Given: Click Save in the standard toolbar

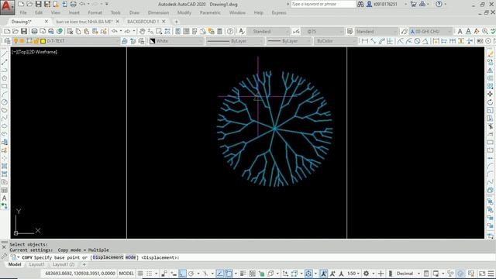Looking at the screenshot, I should click(x=24, y=31).
